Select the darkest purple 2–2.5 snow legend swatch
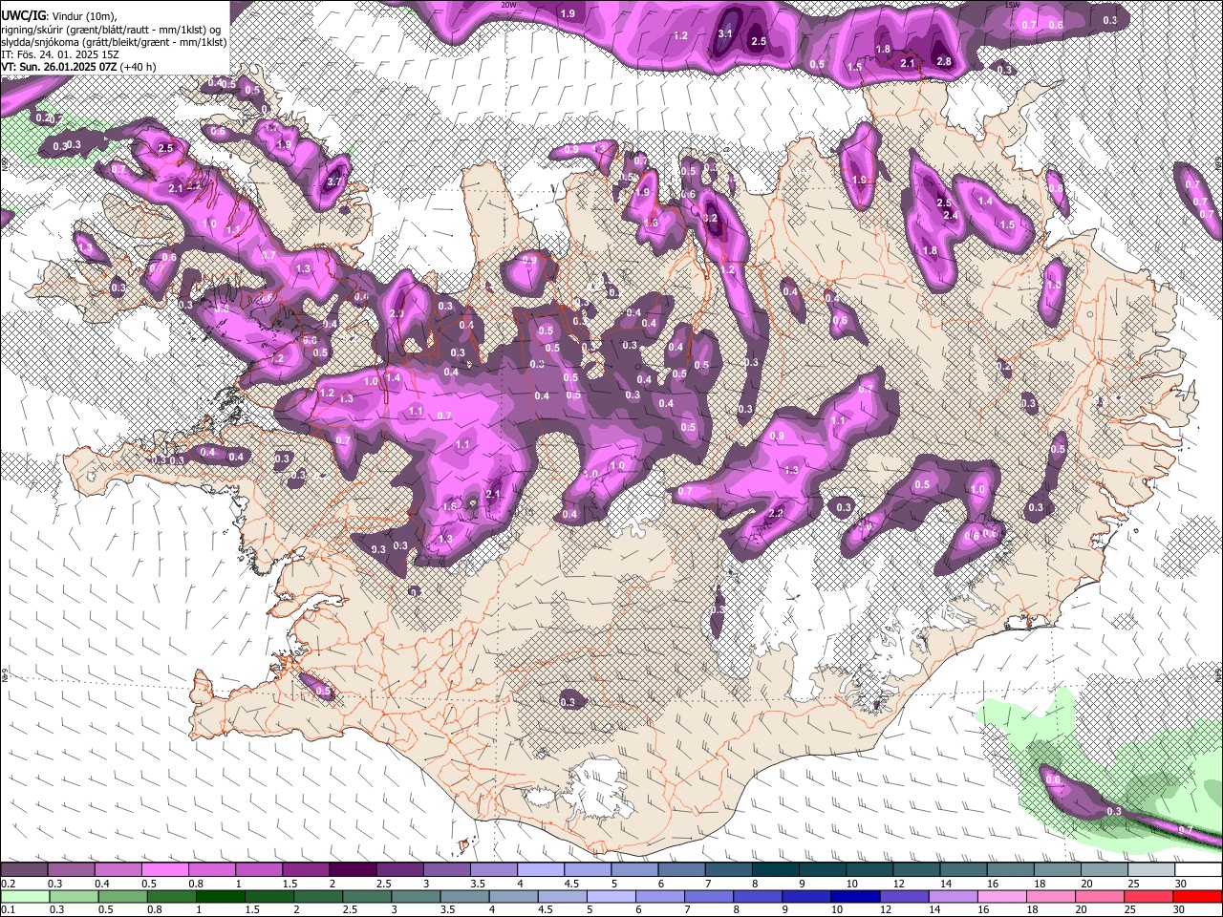Viewport: 1223px width, 917px height. tap(353, 870)
